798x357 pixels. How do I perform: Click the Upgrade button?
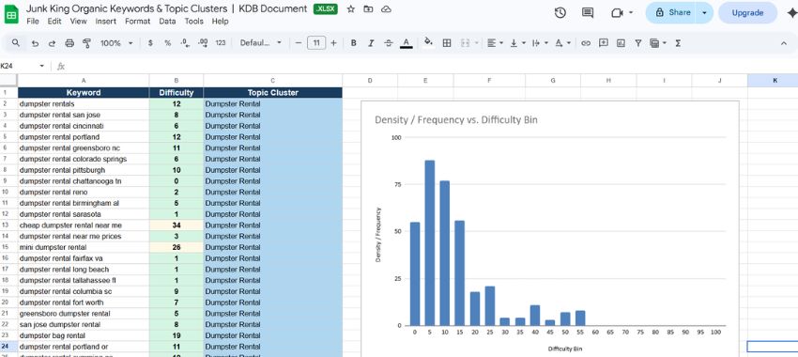tap(747, 13)
